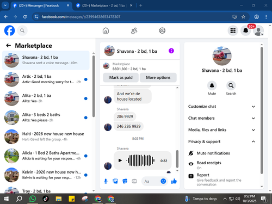This screenshot has width=272, height=204.
Task: Expand Customize chat section
Action: click(x=221, y=107)
